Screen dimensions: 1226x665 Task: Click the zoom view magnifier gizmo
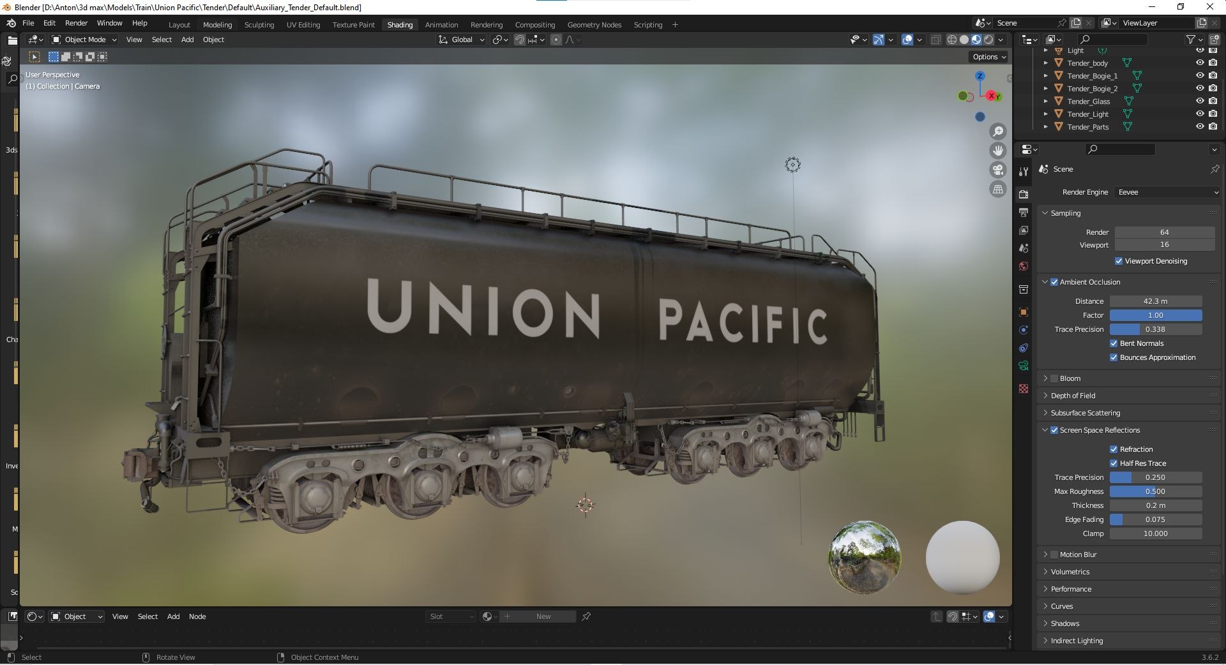coord(997,131)
